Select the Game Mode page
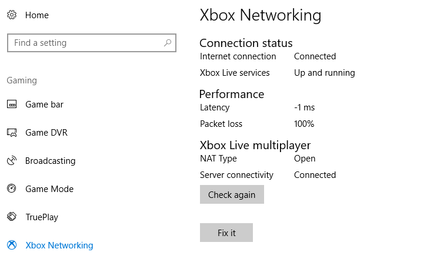 [49, 189]
